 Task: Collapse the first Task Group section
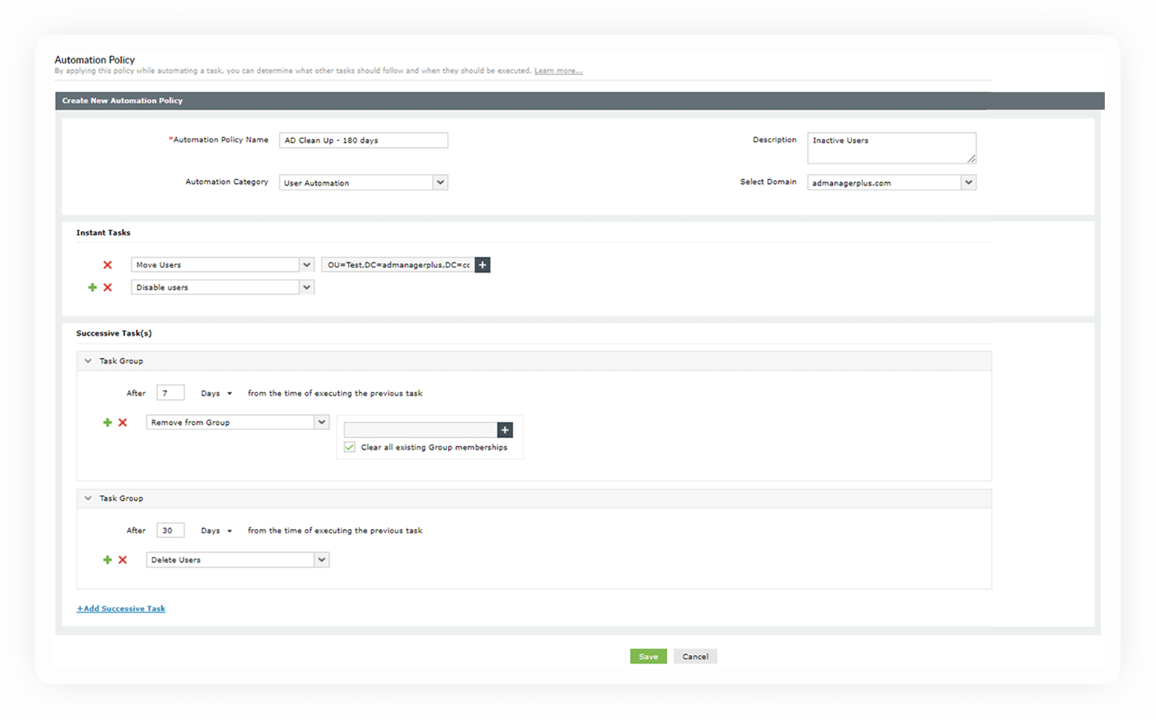click(x=88, y=361)
